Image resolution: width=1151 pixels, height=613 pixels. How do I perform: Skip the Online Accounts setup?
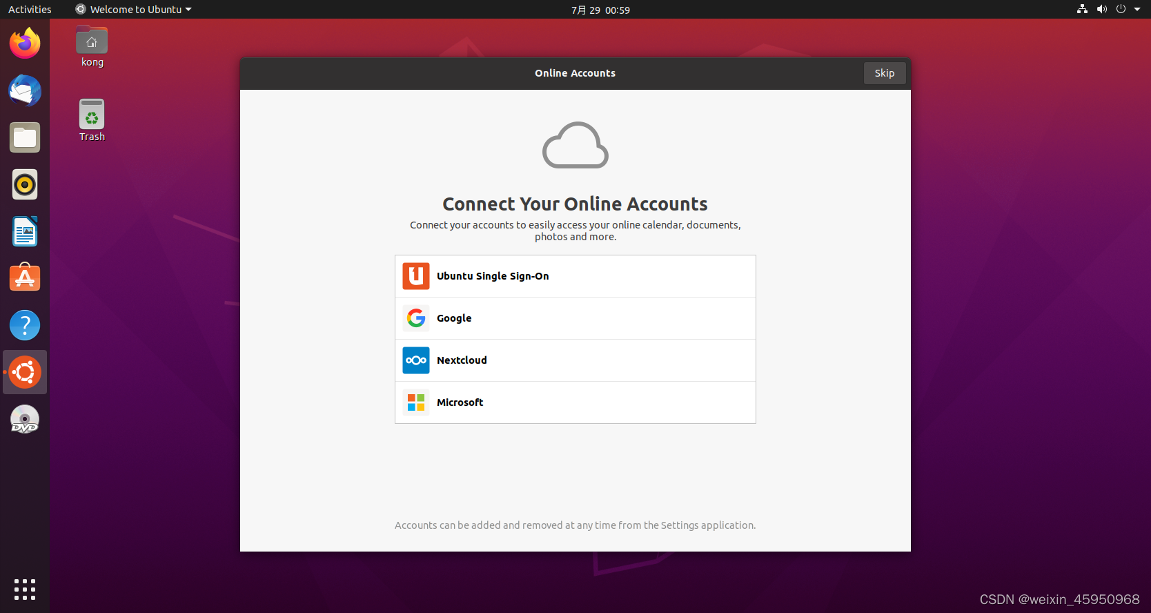click(x=885, y=73)
